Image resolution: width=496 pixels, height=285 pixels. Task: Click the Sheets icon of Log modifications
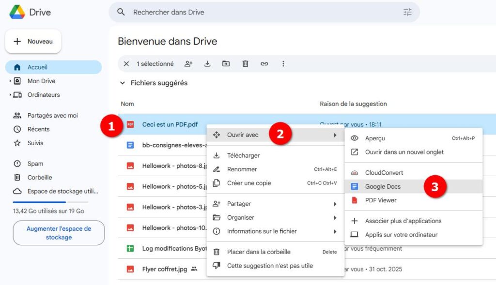coord(130,248)
